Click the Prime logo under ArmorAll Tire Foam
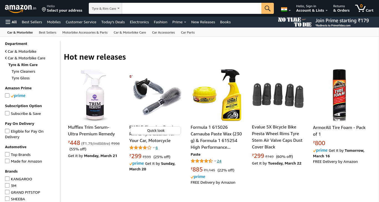 [x=320, y=150]
